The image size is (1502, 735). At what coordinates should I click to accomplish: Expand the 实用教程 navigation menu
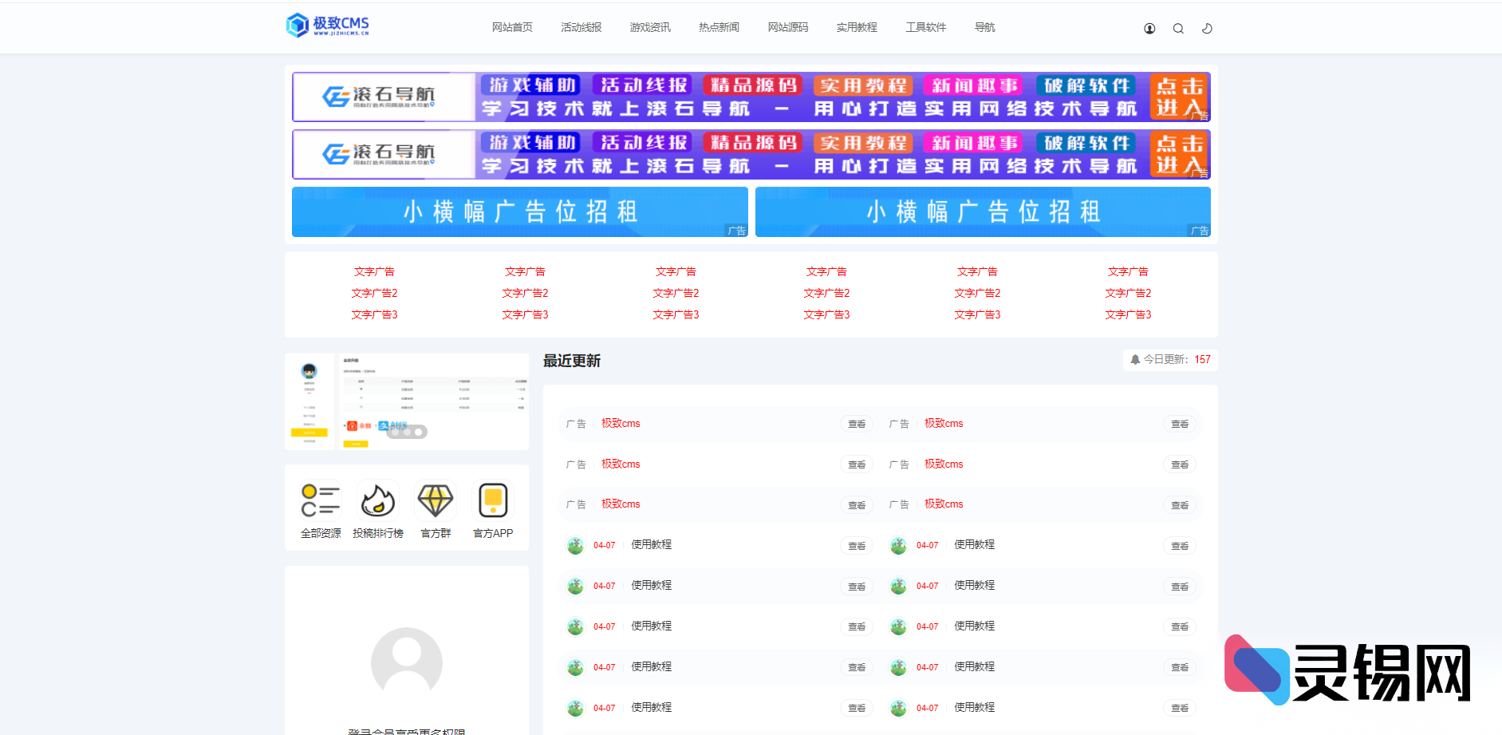point(857,27)
